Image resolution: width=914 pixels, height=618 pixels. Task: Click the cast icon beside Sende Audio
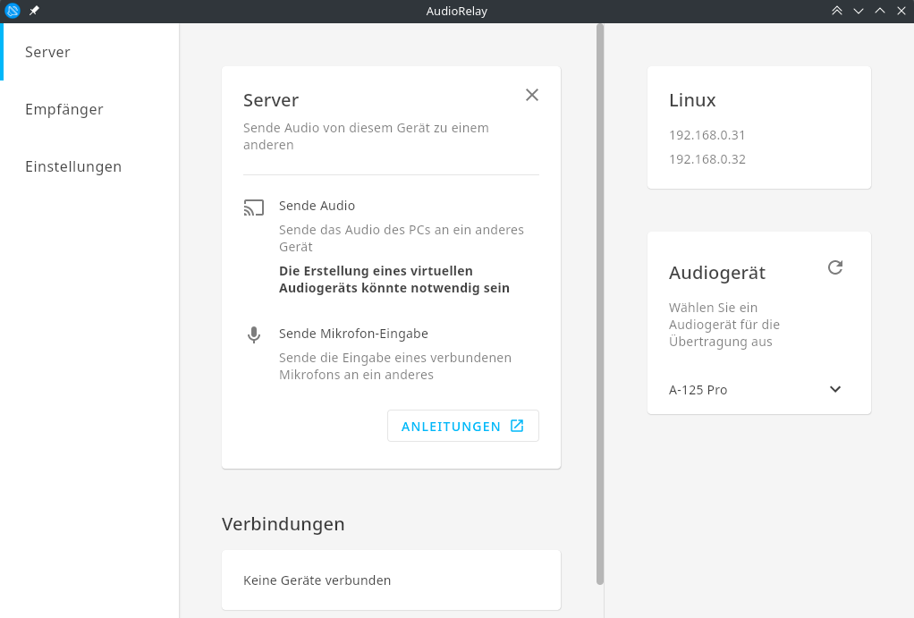254,207
